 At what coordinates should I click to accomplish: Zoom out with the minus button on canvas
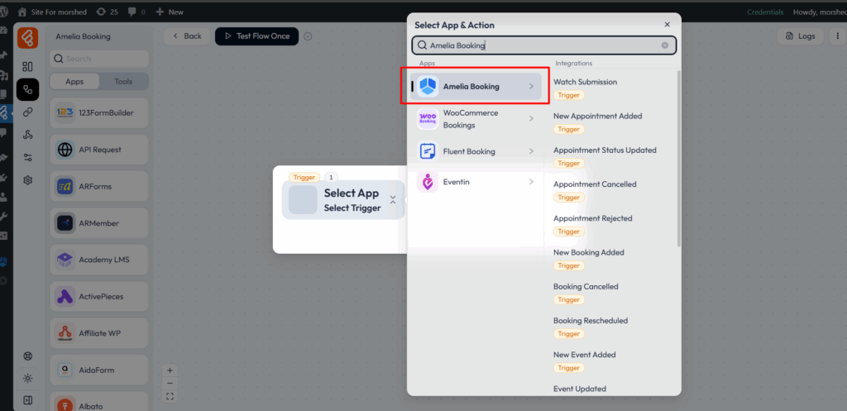point(170,384)
